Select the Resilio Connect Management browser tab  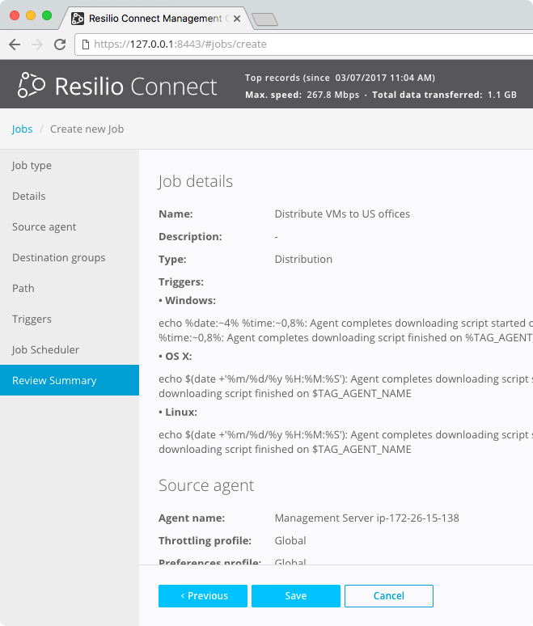click(x=156, y=19)
